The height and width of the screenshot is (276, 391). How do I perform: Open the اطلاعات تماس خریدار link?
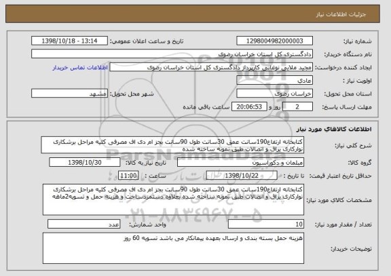coord(80,68)
